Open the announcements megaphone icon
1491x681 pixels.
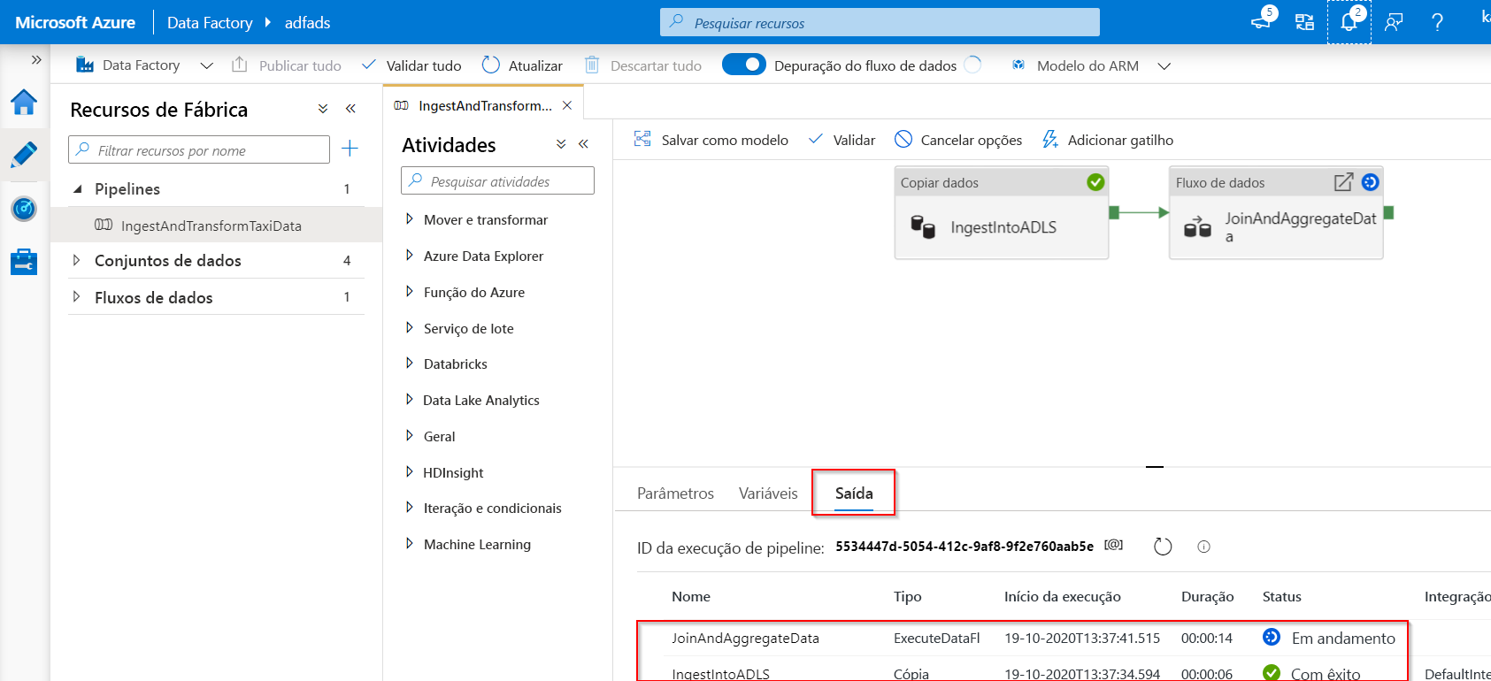pyautogui.click(x=1261, y=21)
